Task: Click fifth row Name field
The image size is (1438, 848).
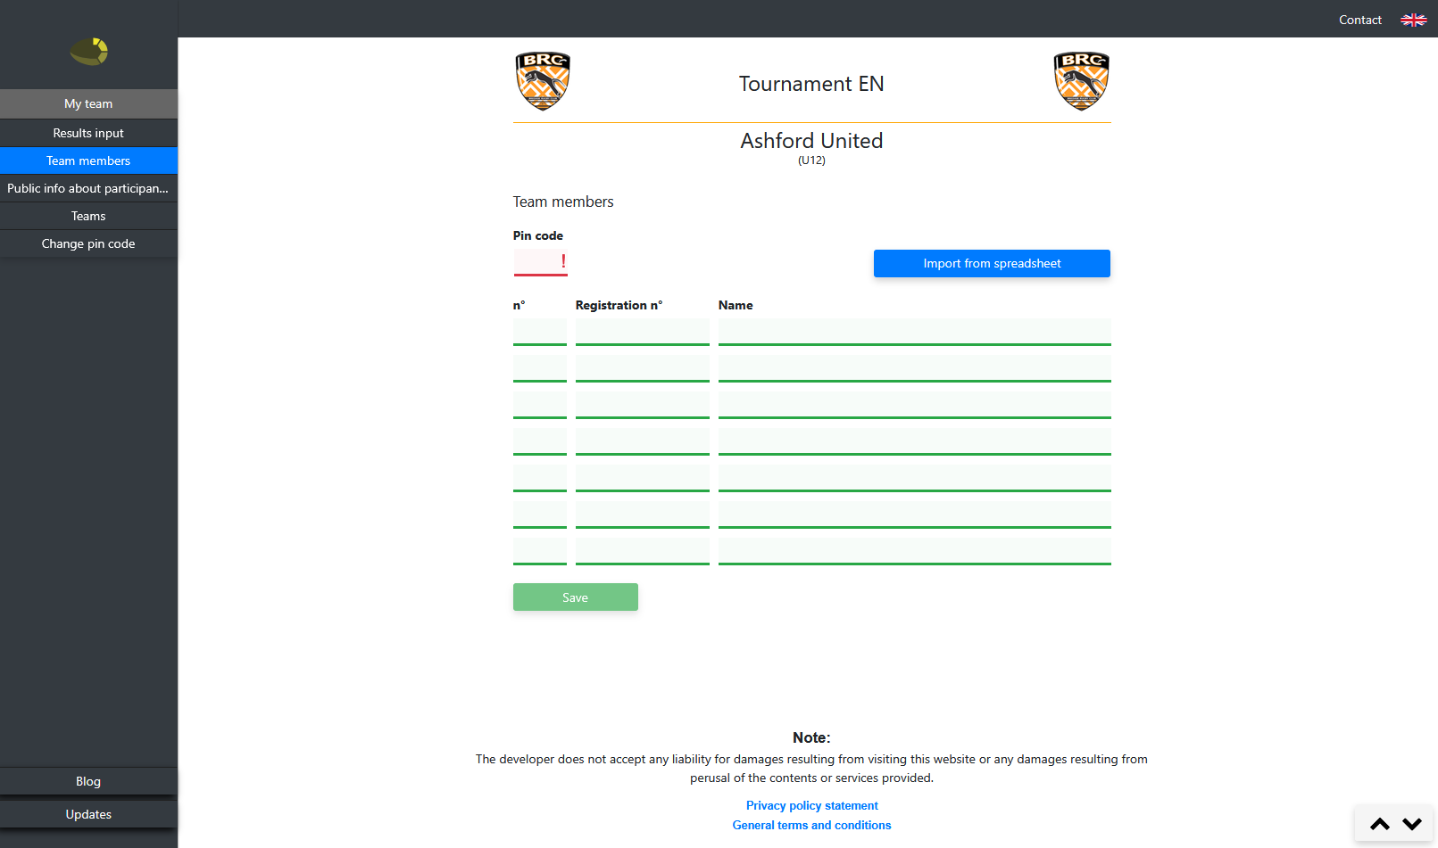Action: 915,478
